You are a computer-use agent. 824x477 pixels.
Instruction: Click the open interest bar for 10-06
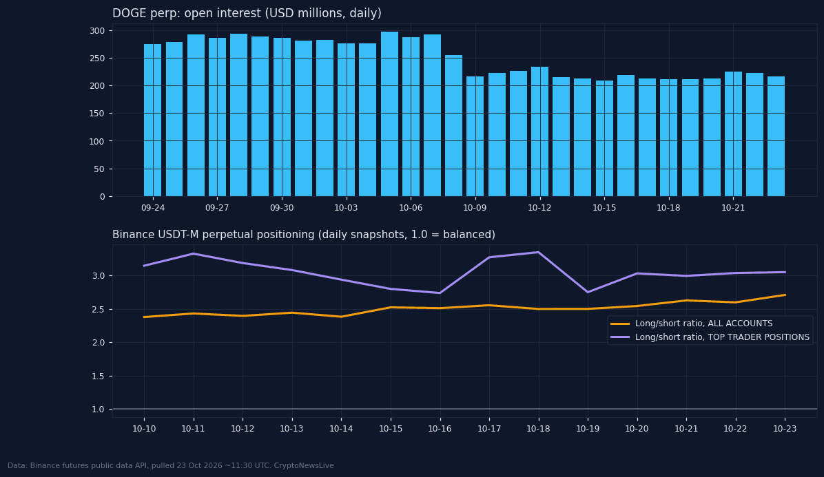(411, 116)
